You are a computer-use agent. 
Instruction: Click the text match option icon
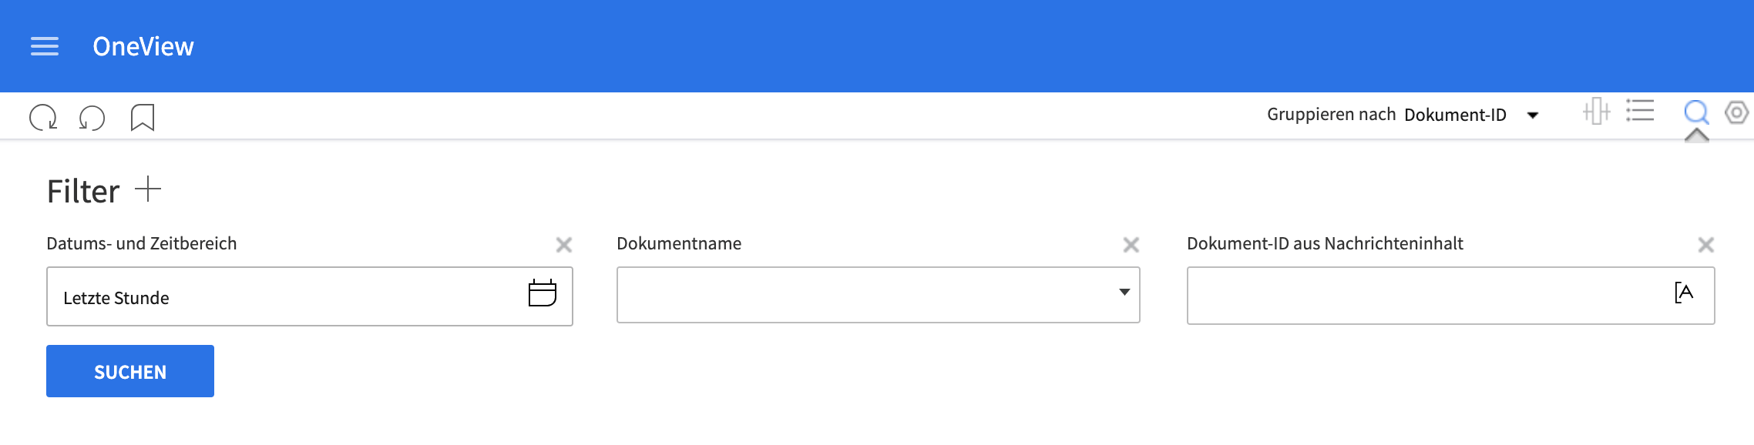pyautogui.click(x=1684, y=293)
